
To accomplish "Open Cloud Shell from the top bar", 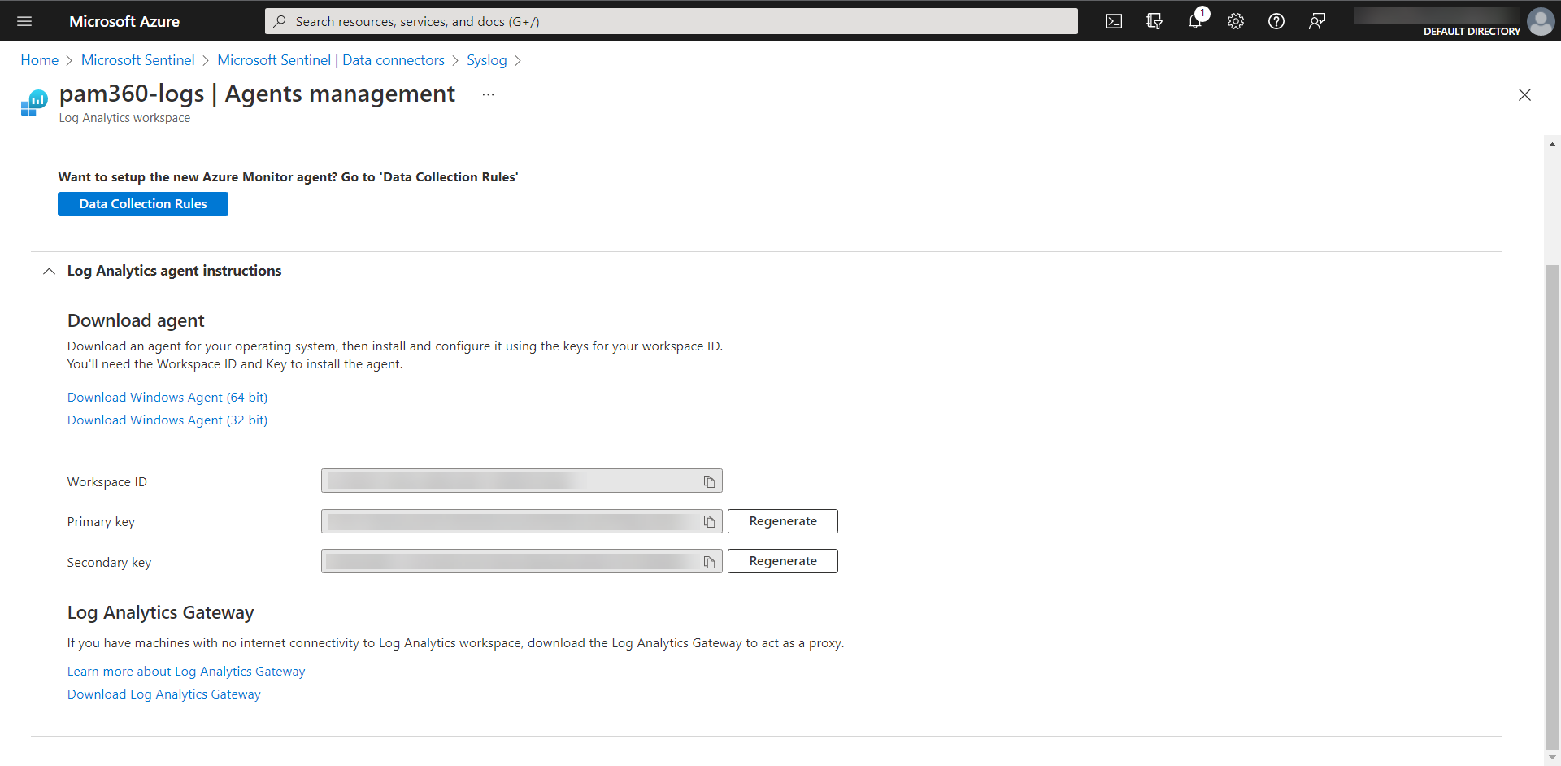I will (x=1114, y=21).
